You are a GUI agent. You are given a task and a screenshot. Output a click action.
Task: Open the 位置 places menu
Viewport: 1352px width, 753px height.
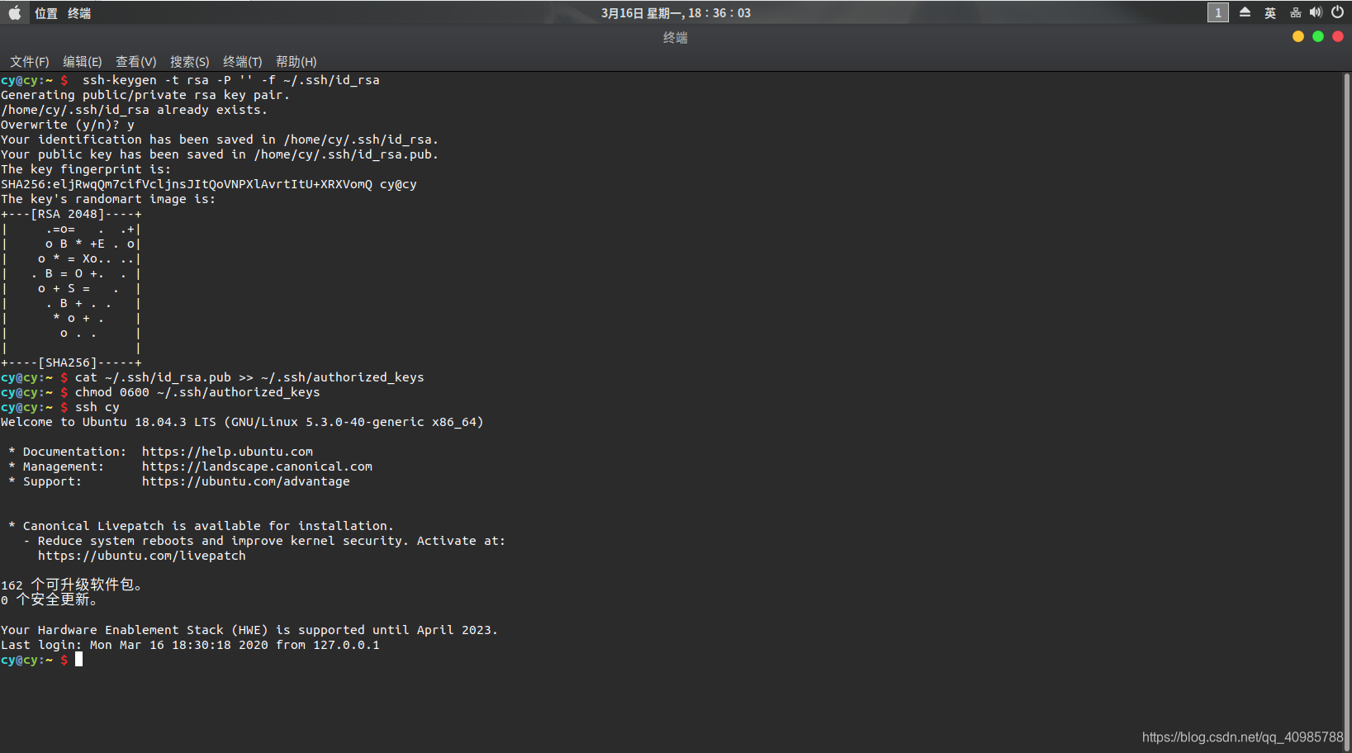coord(46,13)
